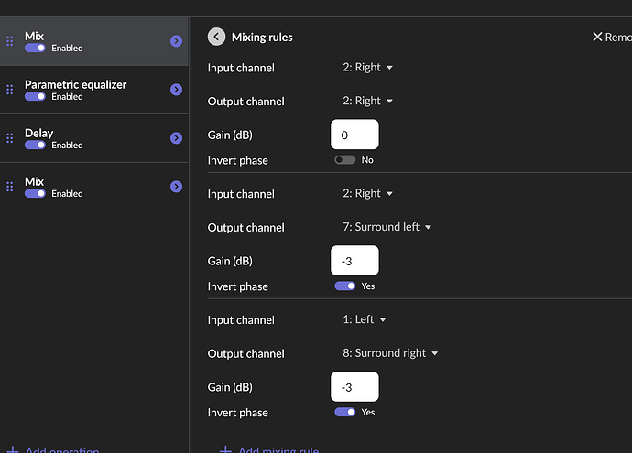Disable the Parametric equalizer toggle
The height and width of the screenshot is (453, 632).
(x=35, y=97)
